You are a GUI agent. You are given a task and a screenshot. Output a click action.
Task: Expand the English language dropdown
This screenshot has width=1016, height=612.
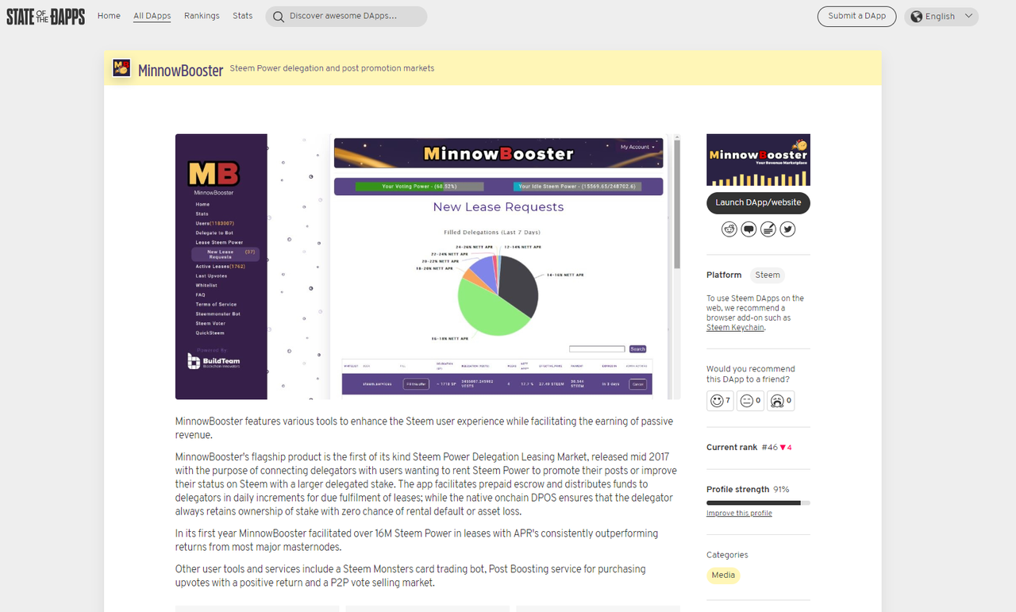coord(941,17)
